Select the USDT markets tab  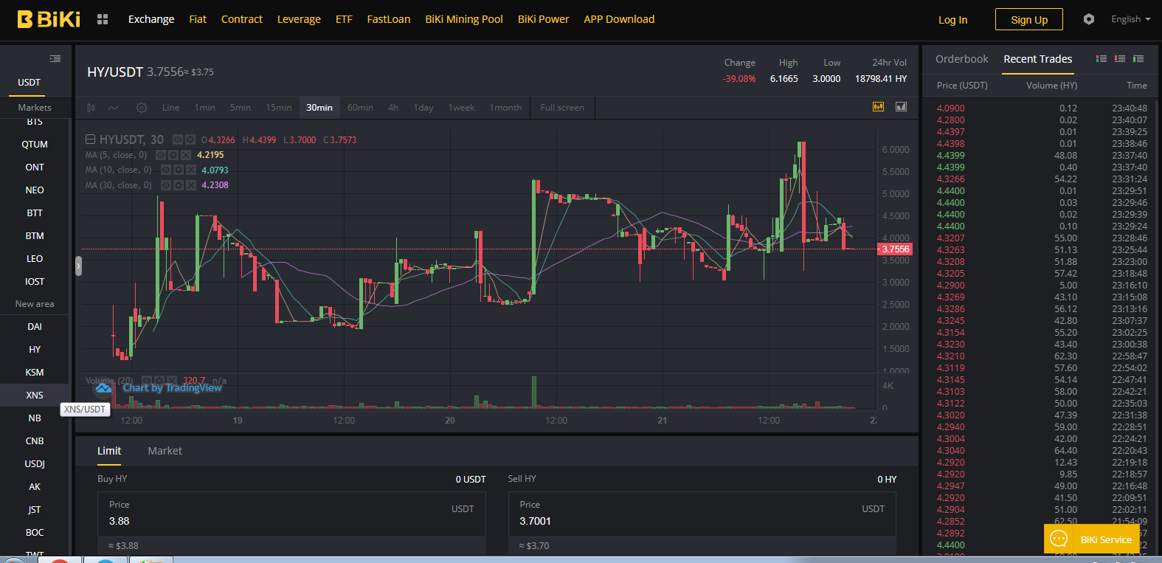[30, 83]
